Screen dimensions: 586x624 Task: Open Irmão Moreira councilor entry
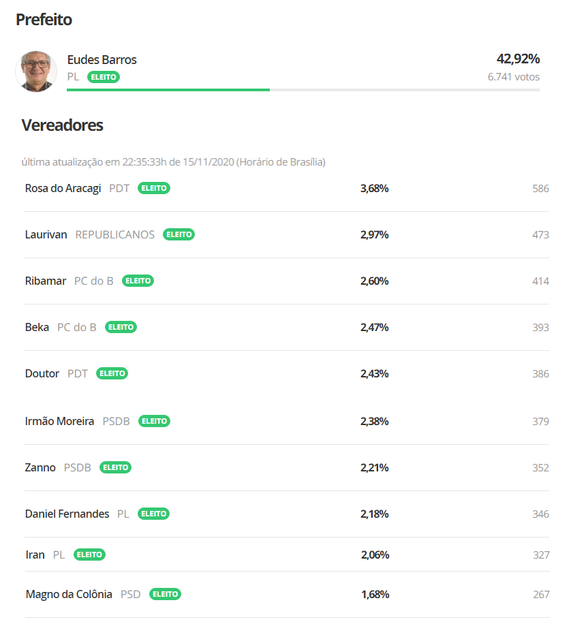click(59, 421)
